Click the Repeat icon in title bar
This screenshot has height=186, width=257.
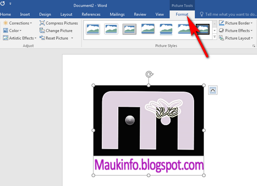point(3,3)
